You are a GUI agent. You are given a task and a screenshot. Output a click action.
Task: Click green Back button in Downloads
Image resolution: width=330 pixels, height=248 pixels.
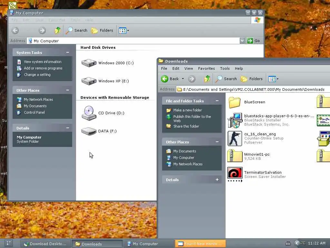point(170,79)
